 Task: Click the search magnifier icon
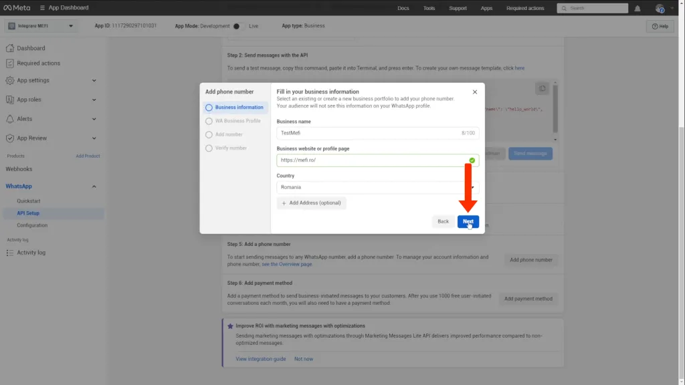click(564, 8)
